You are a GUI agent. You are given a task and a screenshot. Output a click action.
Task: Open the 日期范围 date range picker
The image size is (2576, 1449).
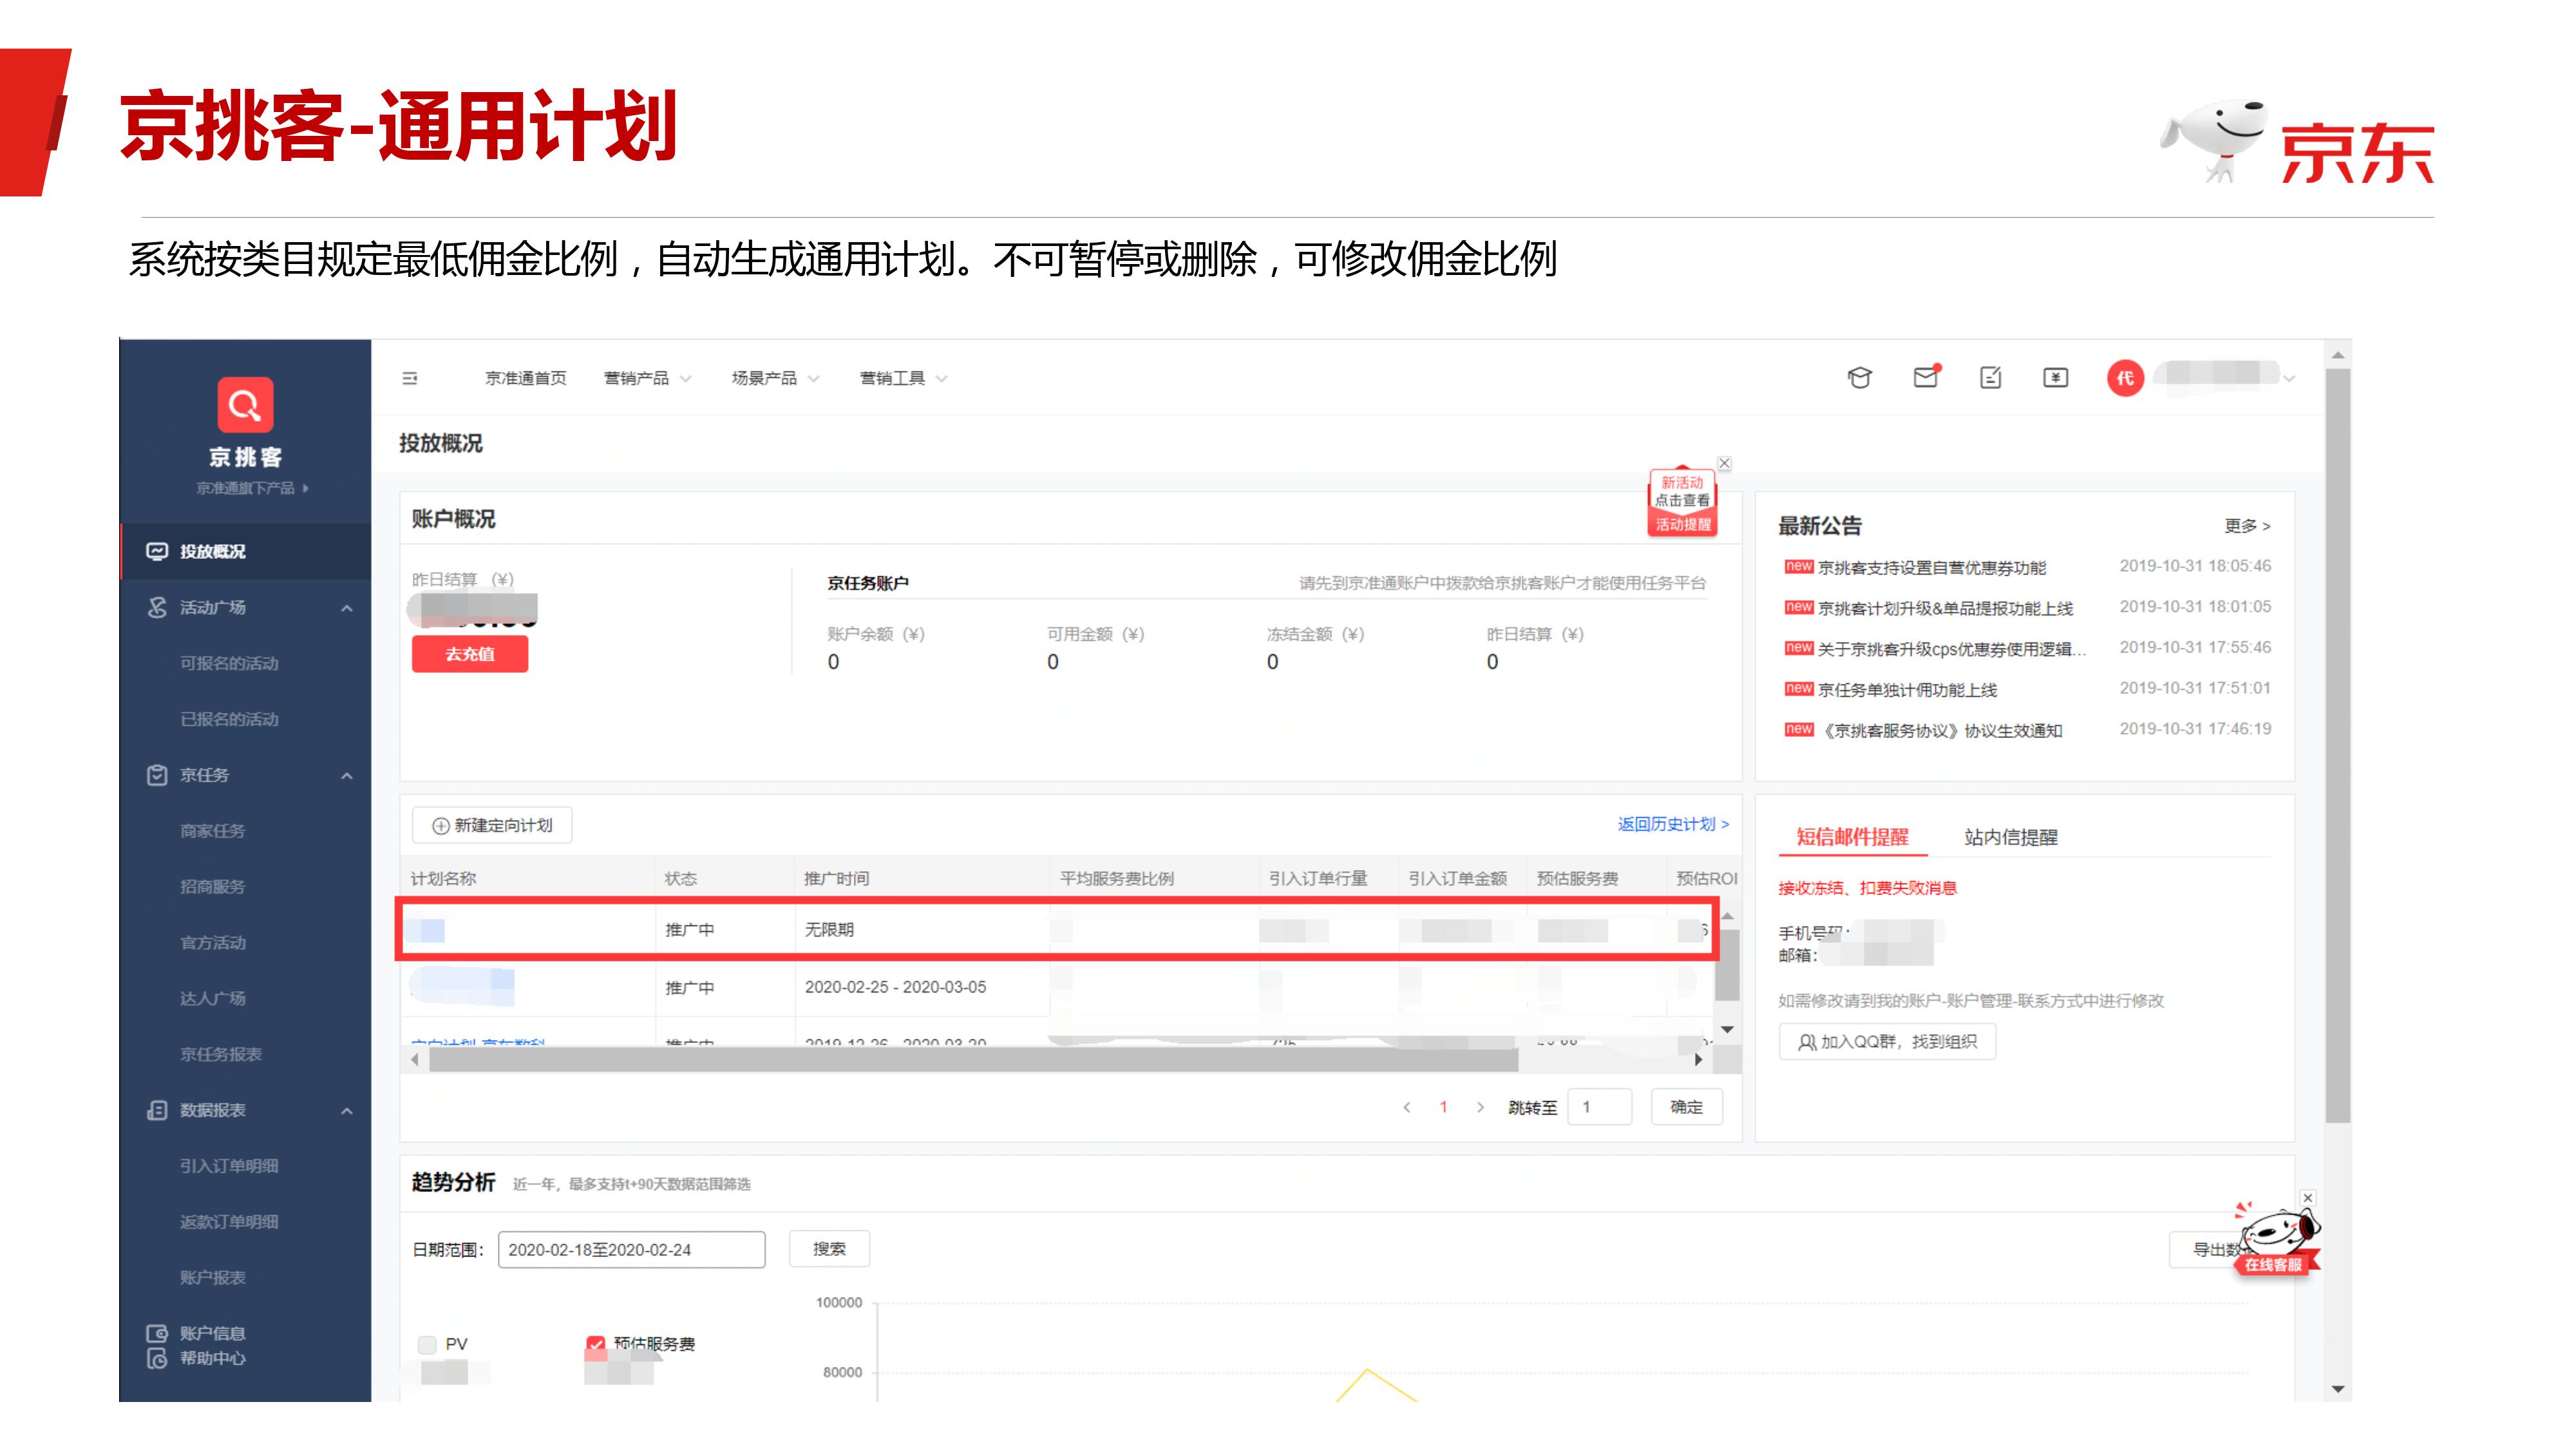tap(631, 1249)
